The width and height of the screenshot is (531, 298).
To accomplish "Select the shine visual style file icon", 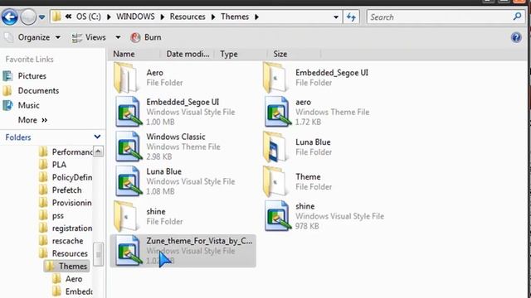I will pos(277,215).
